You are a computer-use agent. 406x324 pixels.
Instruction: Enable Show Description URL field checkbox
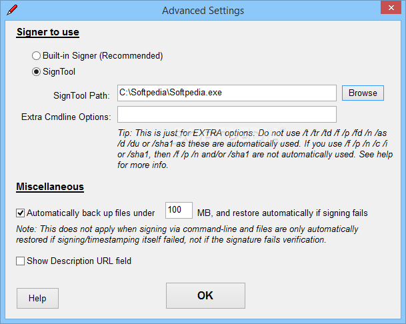pos(20,261)
